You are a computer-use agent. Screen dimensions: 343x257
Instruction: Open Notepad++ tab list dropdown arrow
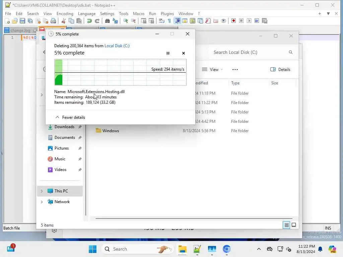(x=328, y=13)
